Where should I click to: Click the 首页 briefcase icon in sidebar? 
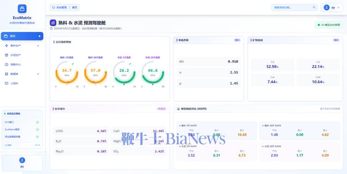point(6,36)
